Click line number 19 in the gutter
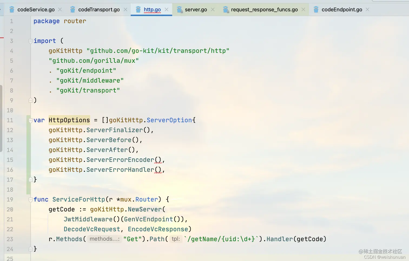This screenshot has height=261, width=409. [x=10, y=200]
